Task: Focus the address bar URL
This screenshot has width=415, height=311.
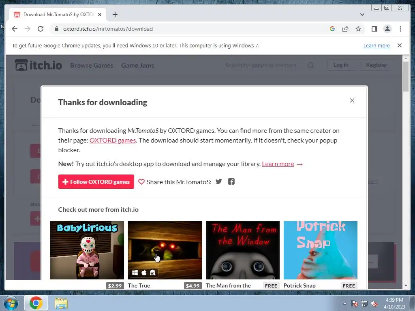Action: (x=108, y=29)
